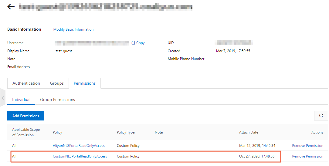Click the Policy Type column header
Viewport: 329px width, 166px height.
[126, 132]
